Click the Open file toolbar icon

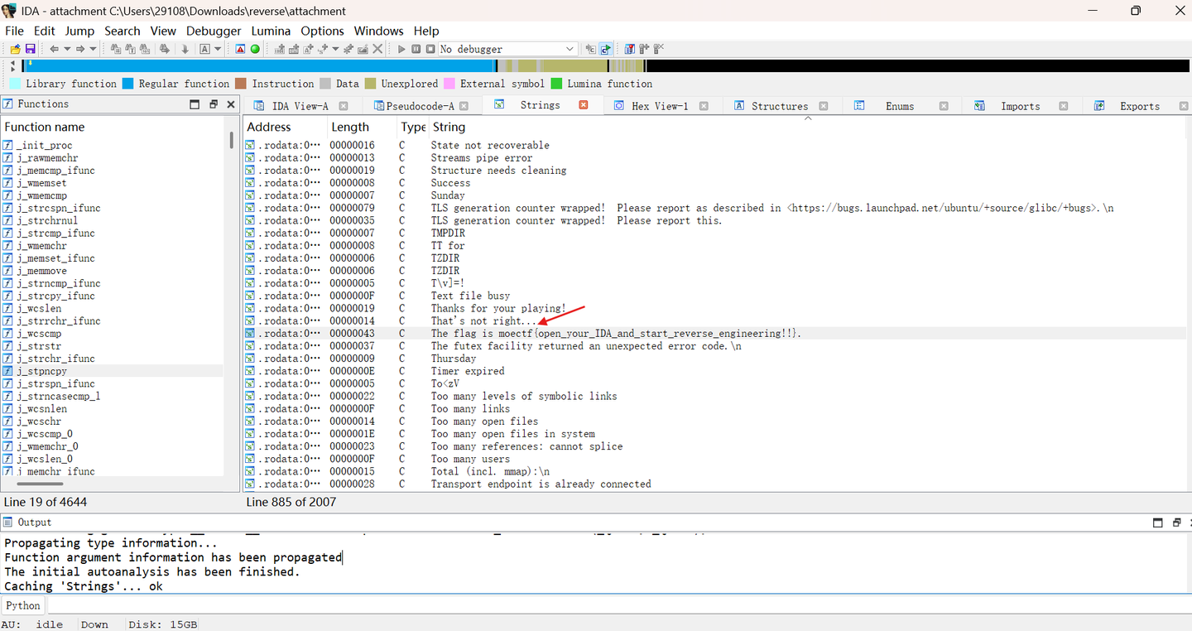pos(15,49)
